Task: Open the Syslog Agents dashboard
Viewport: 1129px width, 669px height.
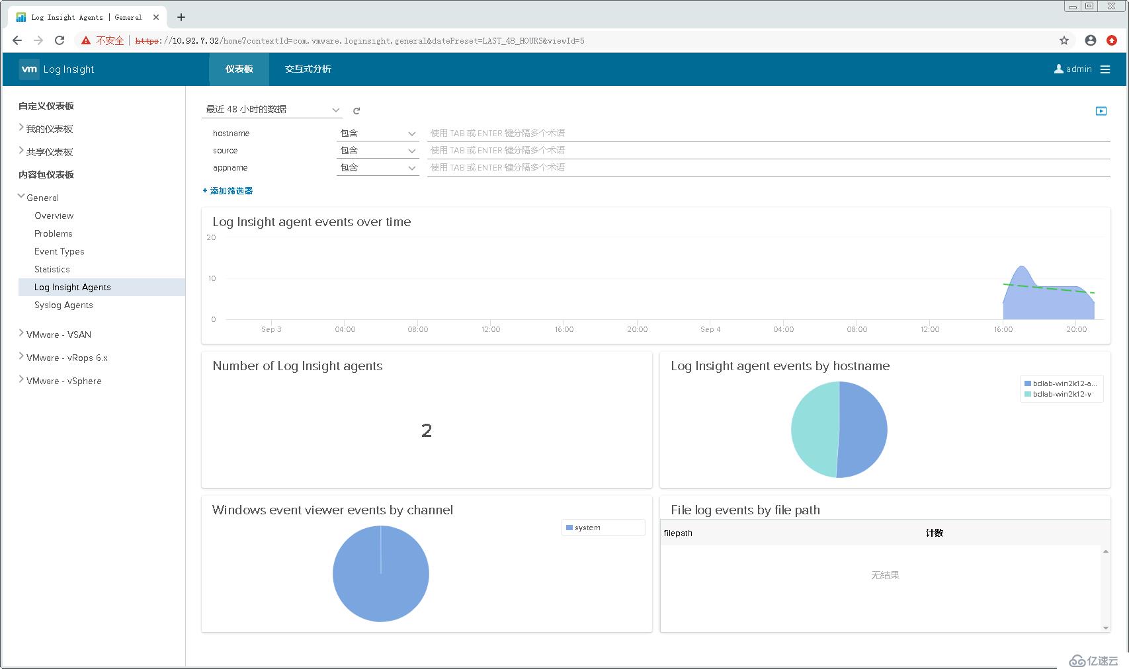Action: 63,305
